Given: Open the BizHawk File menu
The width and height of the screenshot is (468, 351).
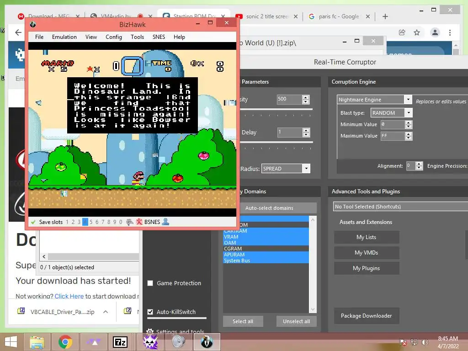Looking at the screenshot, I should click(39, 37).
